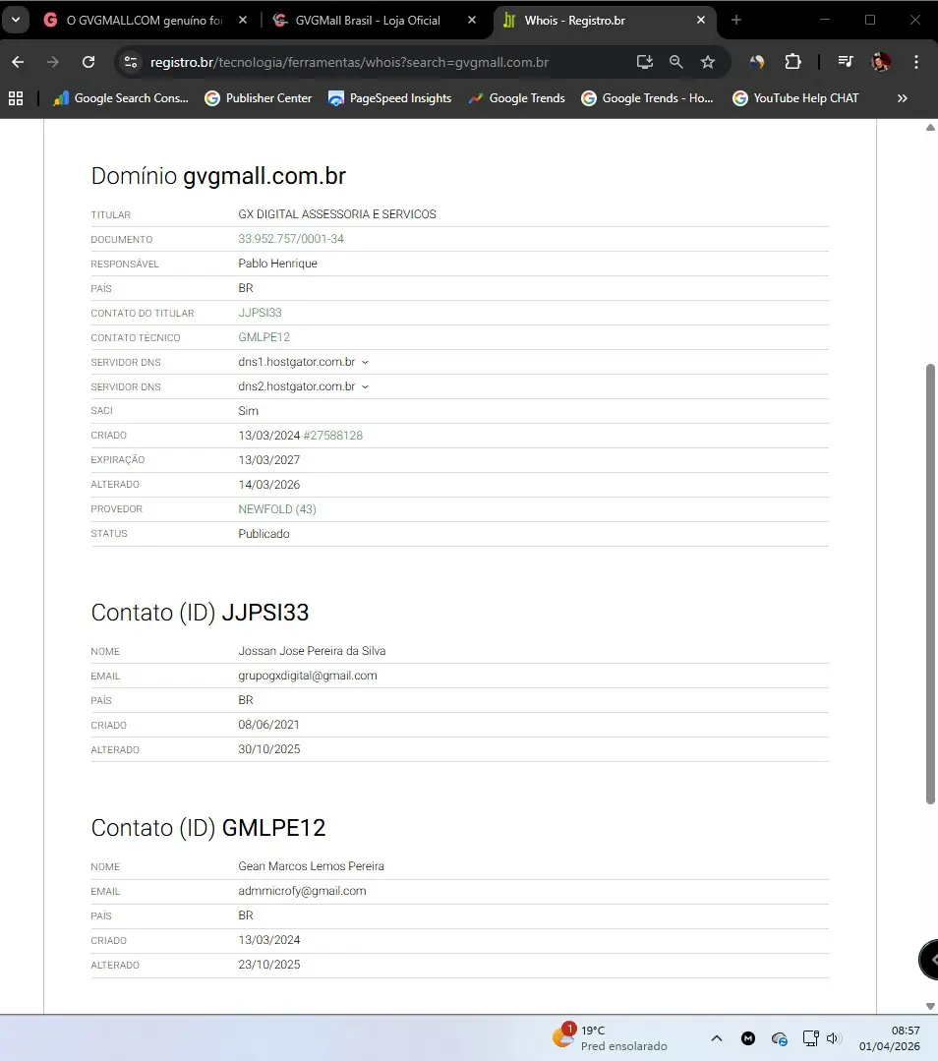Image resolution: width=938 pixels, height=1061 pixels.
Task: Open Chrome's three-dot menu
Action: (x=916, y=62)
